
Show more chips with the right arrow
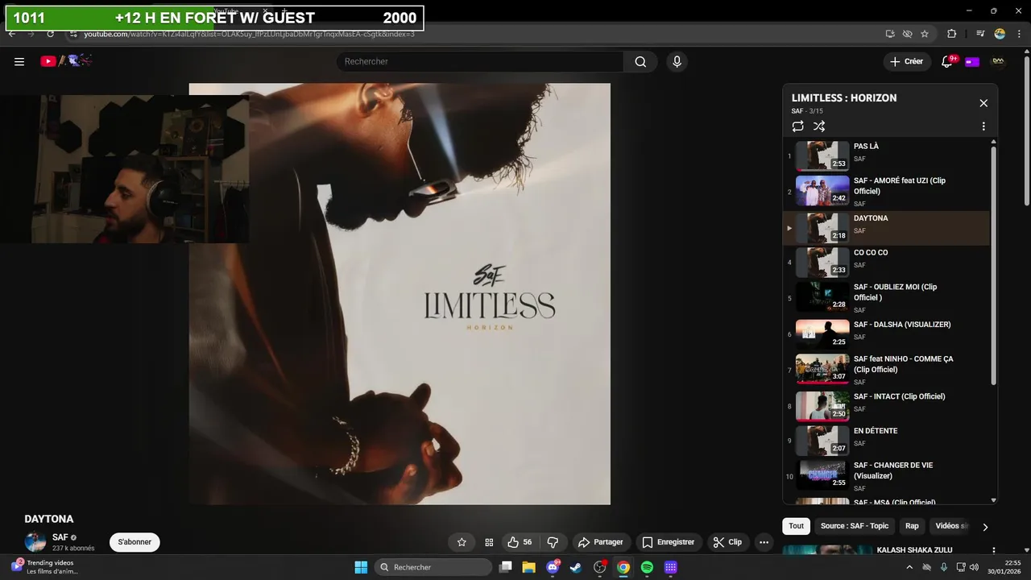tap(984, 527)
